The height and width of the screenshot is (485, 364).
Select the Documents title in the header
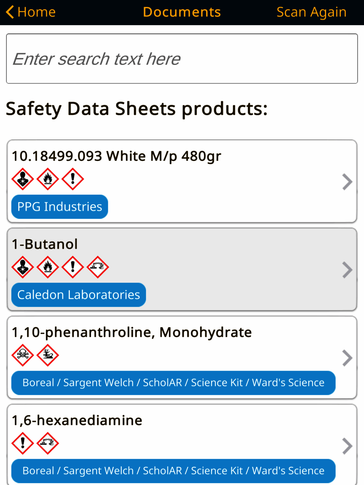click(x=182, y=12)
